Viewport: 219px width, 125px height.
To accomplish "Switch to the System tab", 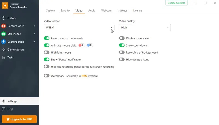I will pyautogui.click(x=51, y=10).
